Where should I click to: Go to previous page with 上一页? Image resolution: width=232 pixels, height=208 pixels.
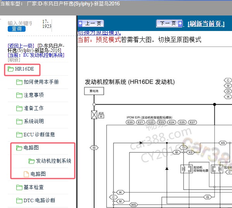pyautogui.click(x=91, y=23)
